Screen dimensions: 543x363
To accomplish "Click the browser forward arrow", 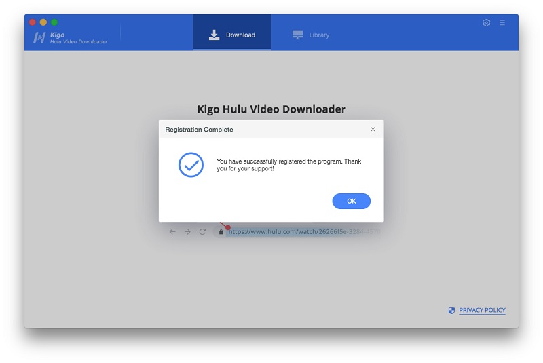I will coord(187,231).
